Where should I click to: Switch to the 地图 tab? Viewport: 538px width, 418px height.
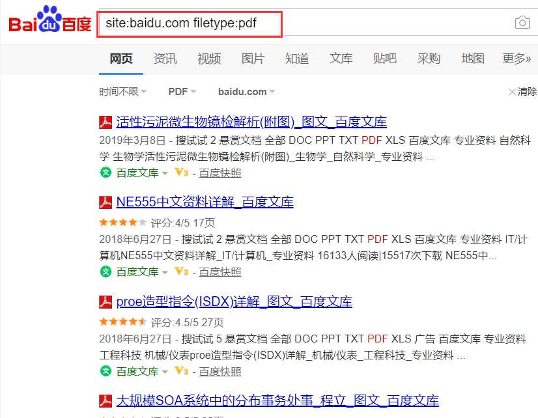pos(472,59)
